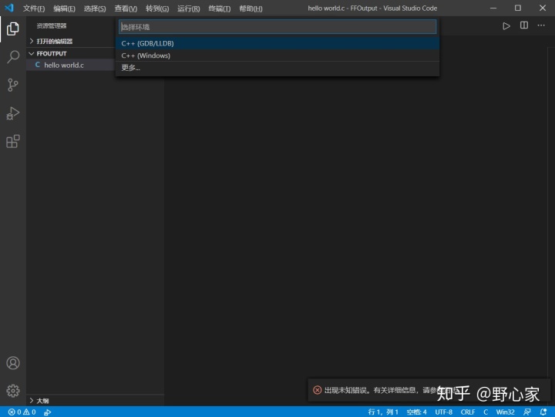
Task: Open the 运行(R) menu
Action: (x=188, y=8)
